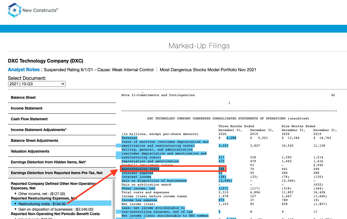Select Gain on disposition of businesses item
347x219 pixels.
point(56,209)
